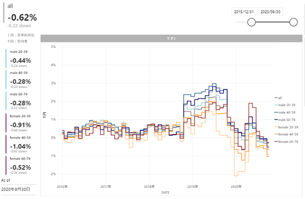Click the gray TPI chart title bar

click(x=172, y=38)
